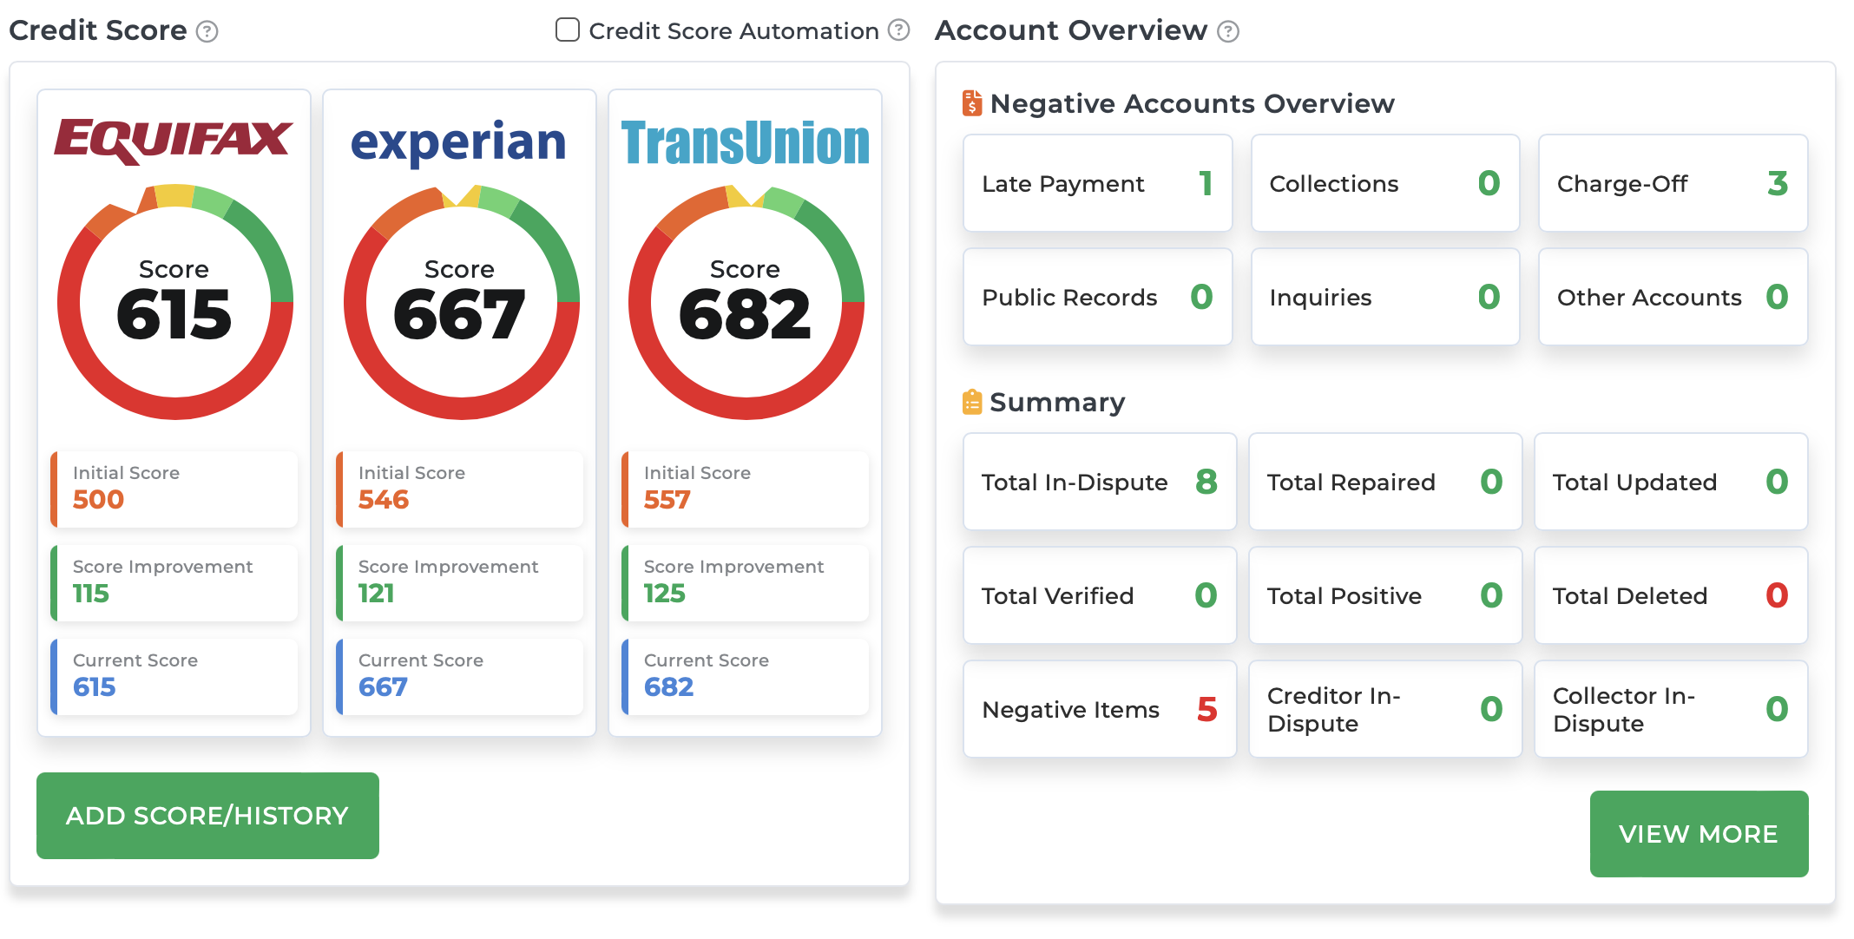
Task: Click Equifax Score Improvement 115
Action: (x=174, y=582)
